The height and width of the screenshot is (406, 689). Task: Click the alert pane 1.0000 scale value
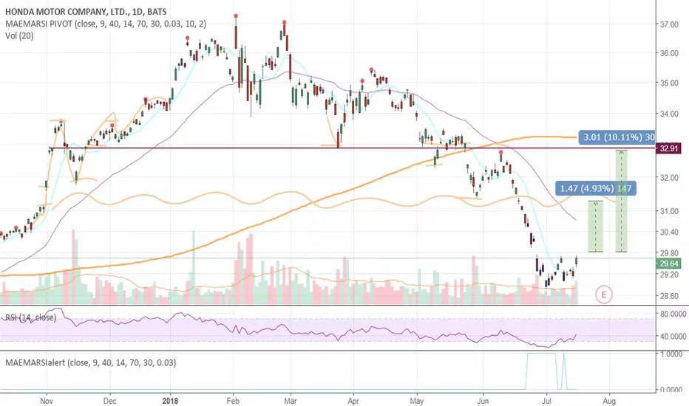click(x=672, y=354)
